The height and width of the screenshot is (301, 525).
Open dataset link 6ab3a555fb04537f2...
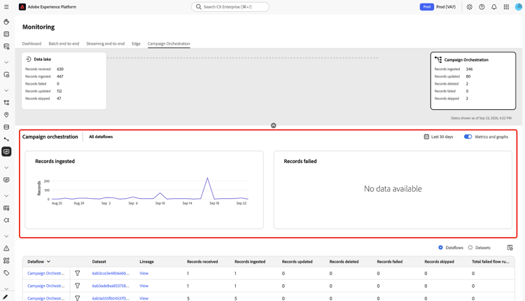(x=111, y=298)
